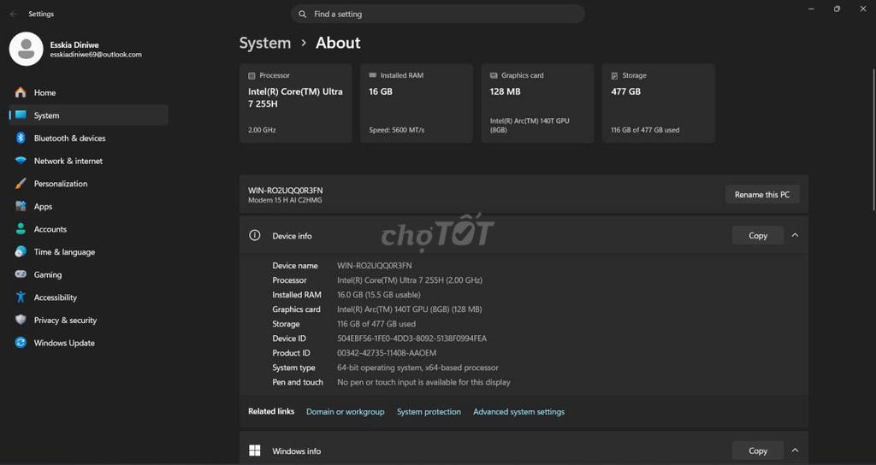Select Time & language label
The height and width of the screenshot is (465, 876).
[64, 252]
